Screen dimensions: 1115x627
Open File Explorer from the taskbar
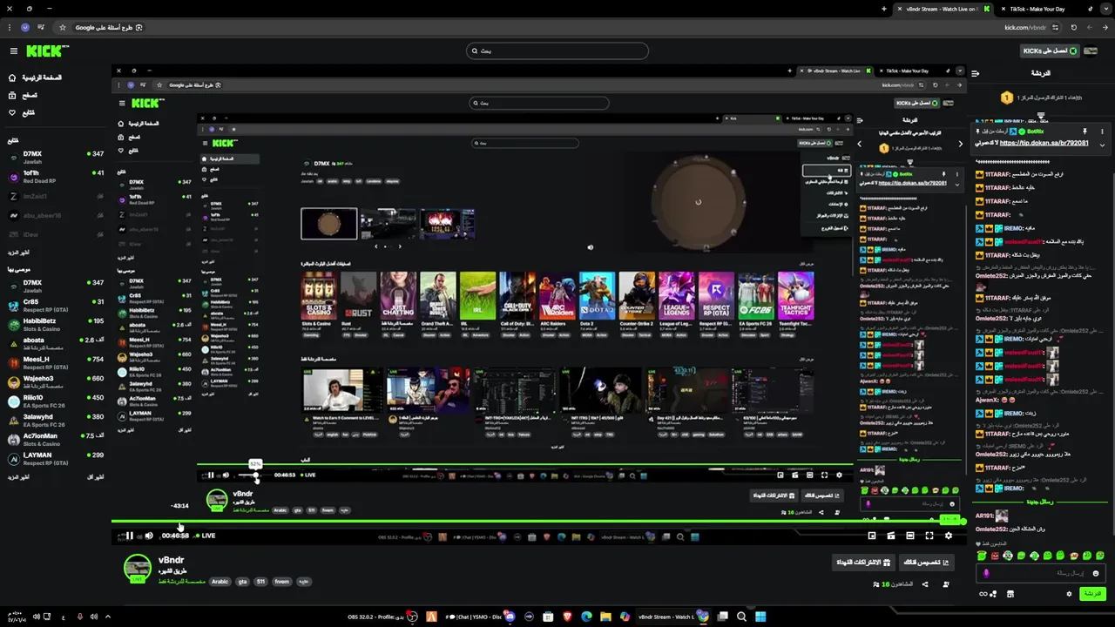coord(605,617)
